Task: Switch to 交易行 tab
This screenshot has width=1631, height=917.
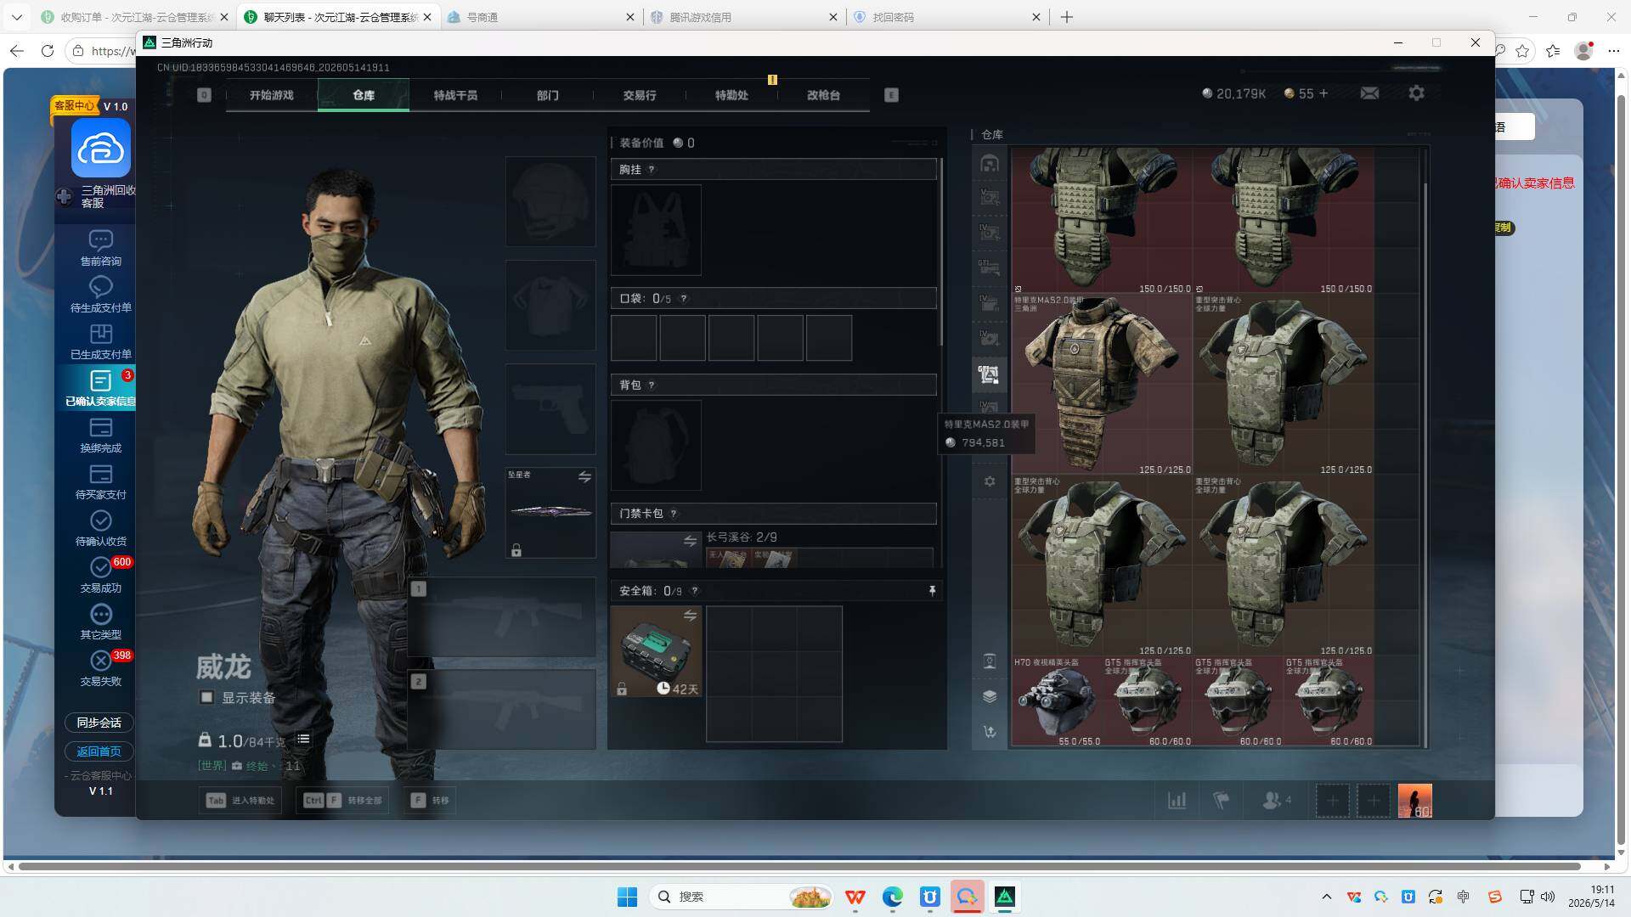Action: (x=640, y=95)
